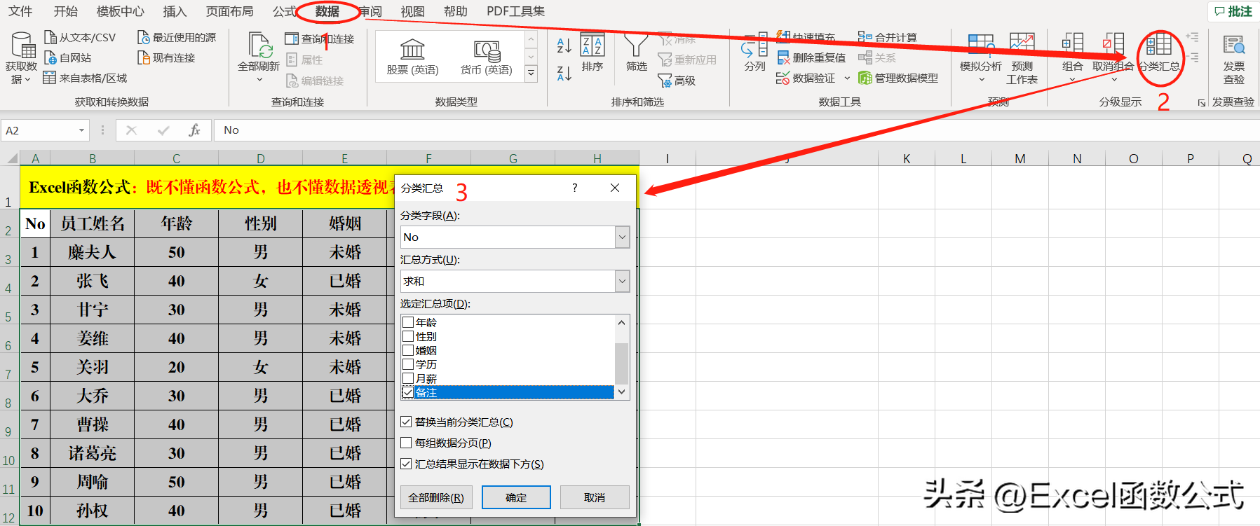Viewport: 1260px width, 526px height.
Task: Select the 股票 (英语) data type
Action: click(412, 57)
